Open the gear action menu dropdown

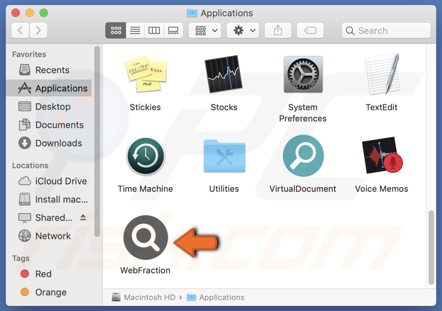click(245, 31)
